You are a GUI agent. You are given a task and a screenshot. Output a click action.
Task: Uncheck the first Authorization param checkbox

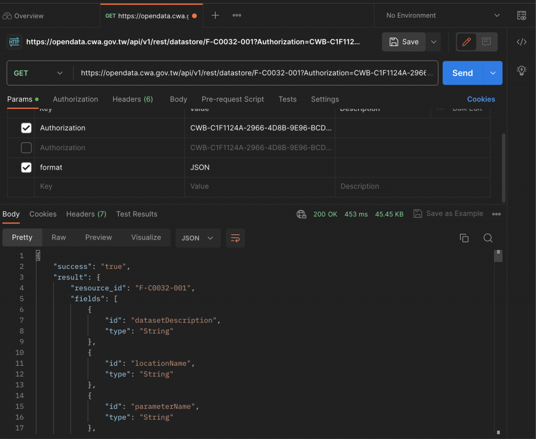pyautogui.click(x=26, y=128)
